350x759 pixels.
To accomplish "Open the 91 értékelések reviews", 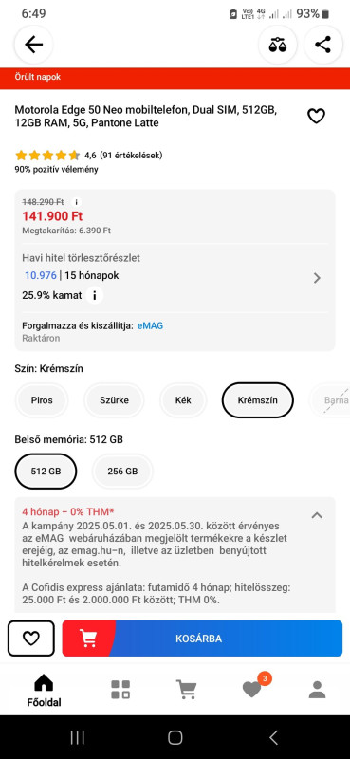I will [131, 156].
